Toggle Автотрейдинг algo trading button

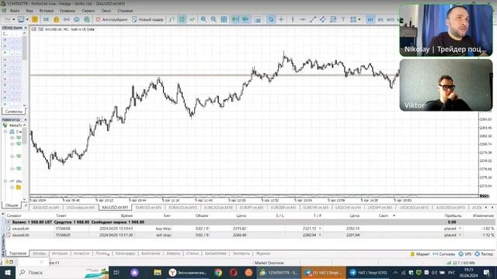(112, 19)
